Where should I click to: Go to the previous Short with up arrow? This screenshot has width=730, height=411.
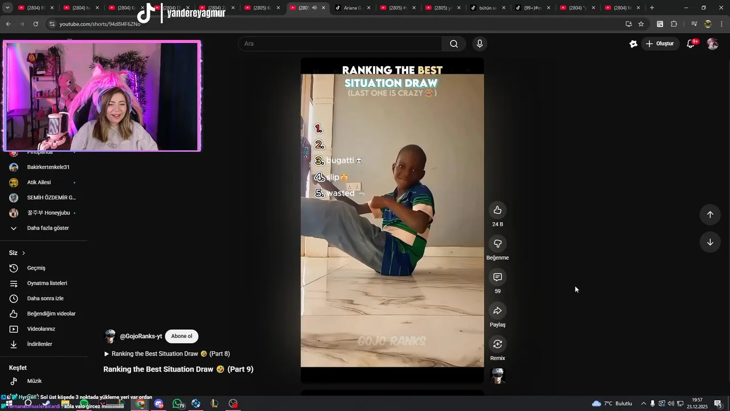[710, 215]
